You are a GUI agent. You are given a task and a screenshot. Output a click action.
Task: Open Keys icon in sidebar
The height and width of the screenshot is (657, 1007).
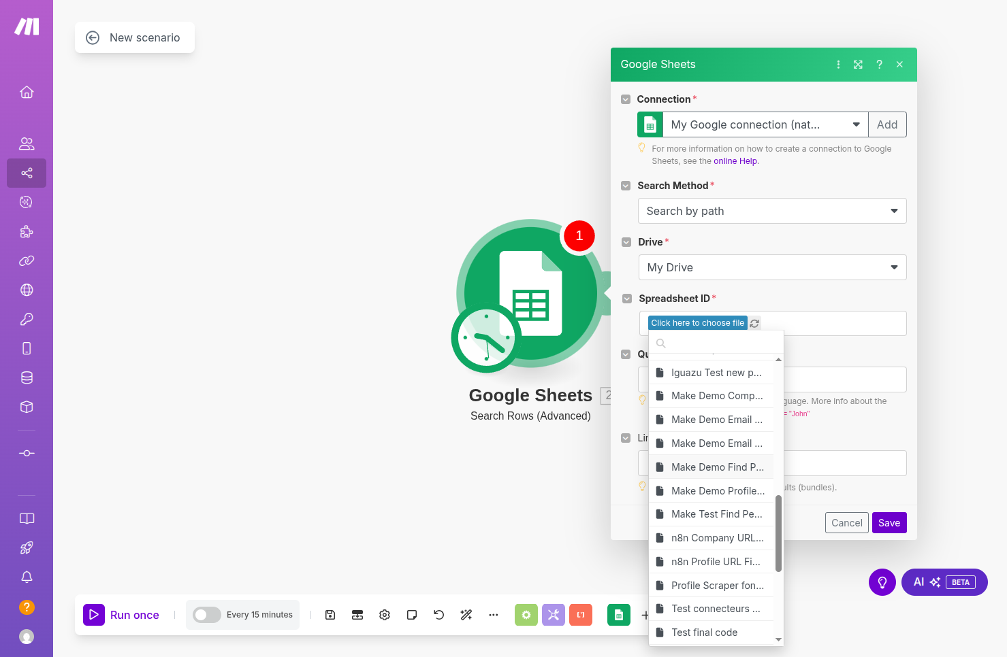[27, 319]
